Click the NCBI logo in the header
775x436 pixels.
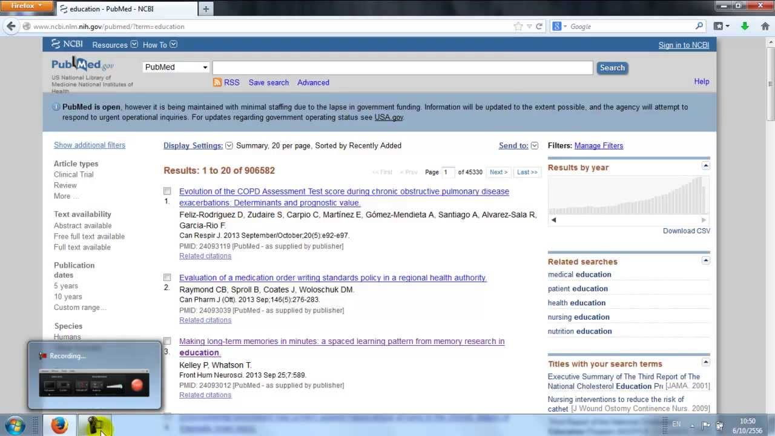click(x=67, y=44)
